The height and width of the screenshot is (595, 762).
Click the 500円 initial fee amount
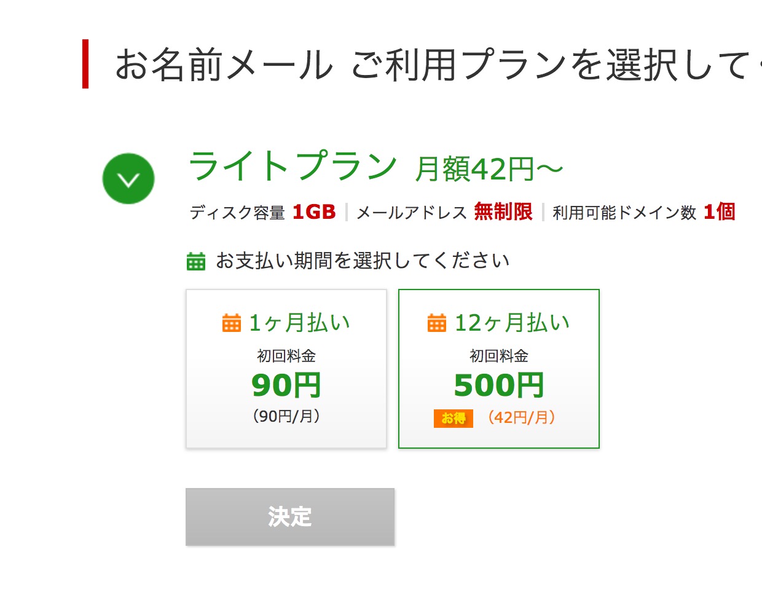point(499,385)
